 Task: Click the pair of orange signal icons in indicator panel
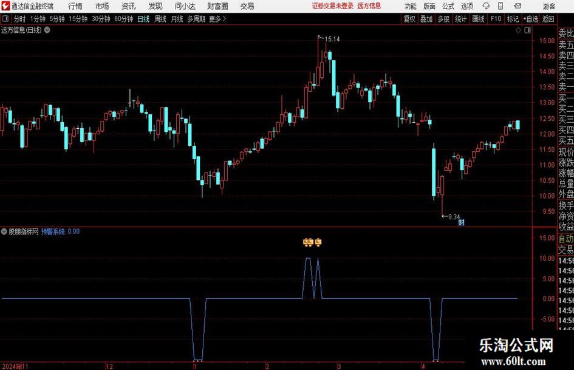point(309,242)
